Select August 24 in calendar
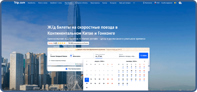197x92 pixels. 87,83
